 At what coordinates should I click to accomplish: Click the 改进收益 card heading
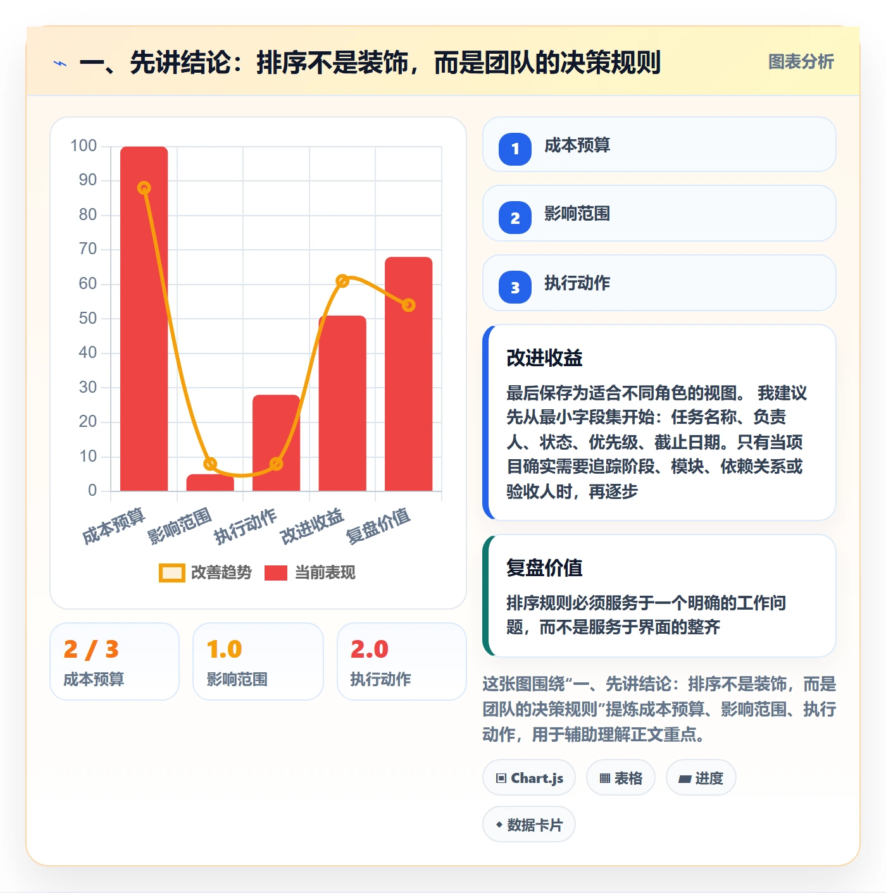tap(544, 358)
